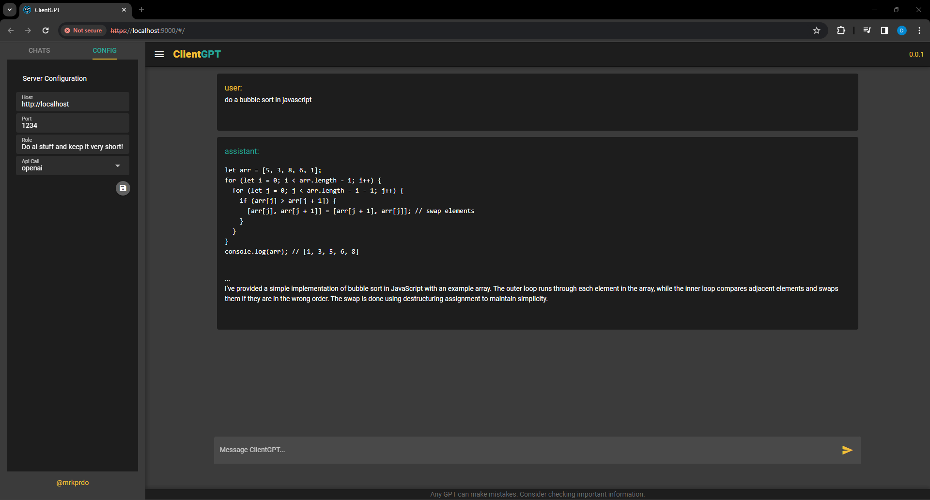930x500 pixels.
Task: Click the ClientGPT app title
Action: [x=197, y=54]
